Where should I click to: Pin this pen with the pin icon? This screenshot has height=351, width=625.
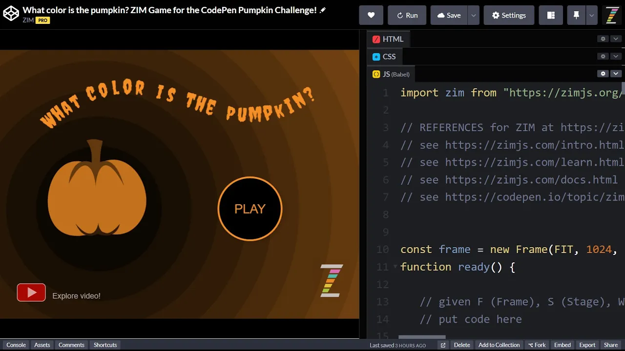click(576, 15)
